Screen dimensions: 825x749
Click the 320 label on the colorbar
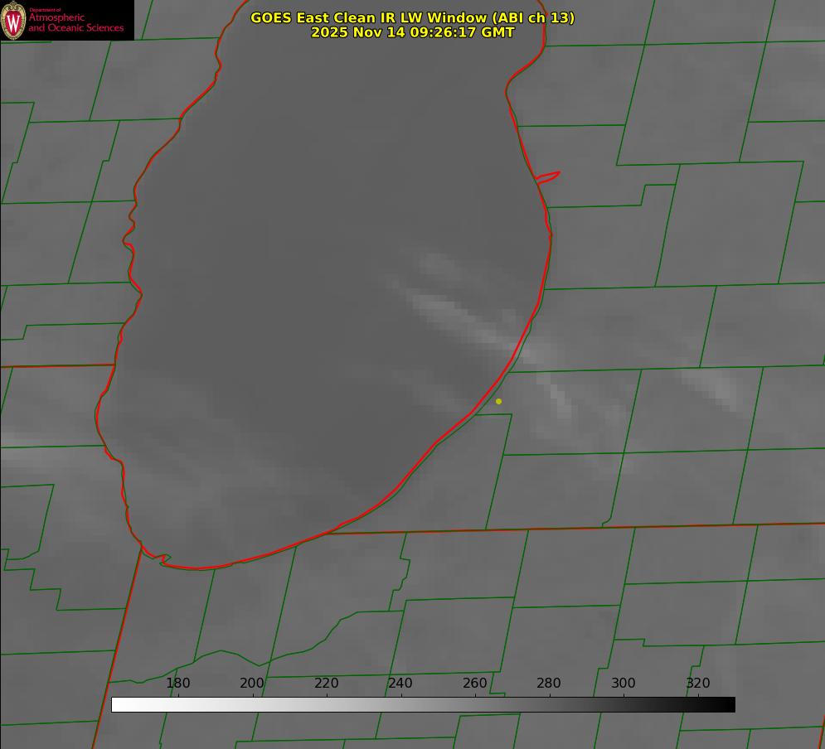click(x=697, y=684)
